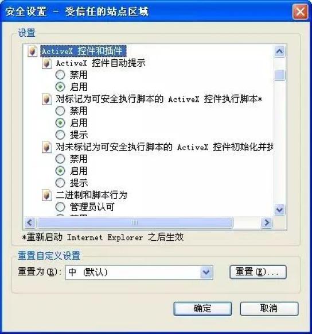This screenshot has height=334, width=312.
Task: Click the scroll left arrow under settings list
Action: 30,223
